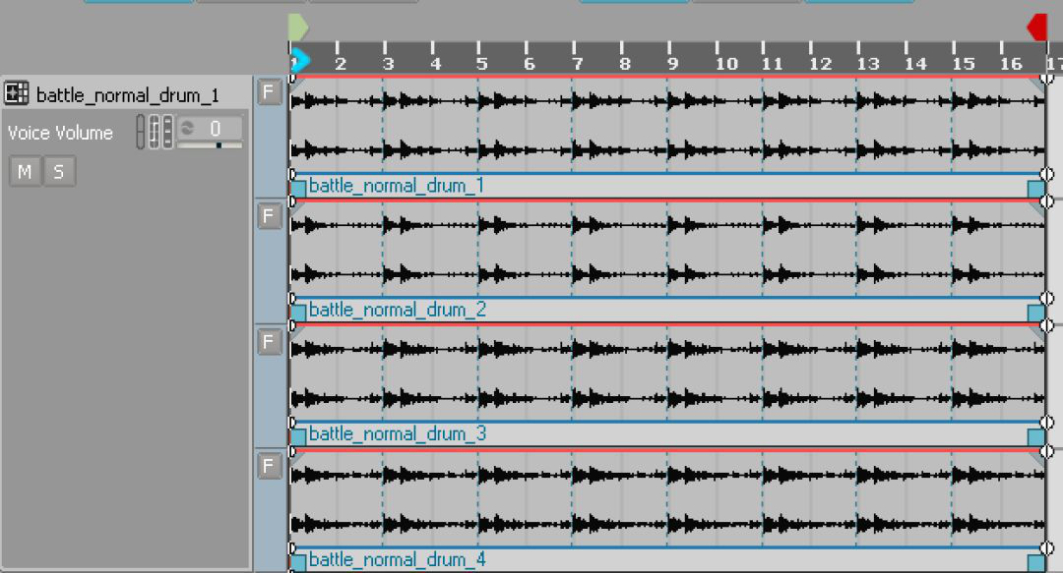Viewport: 1063px width, 573px height.
Task: Click bar 3 on the timeline ruler
Action: pyautogui.click(x=389, y=64)
